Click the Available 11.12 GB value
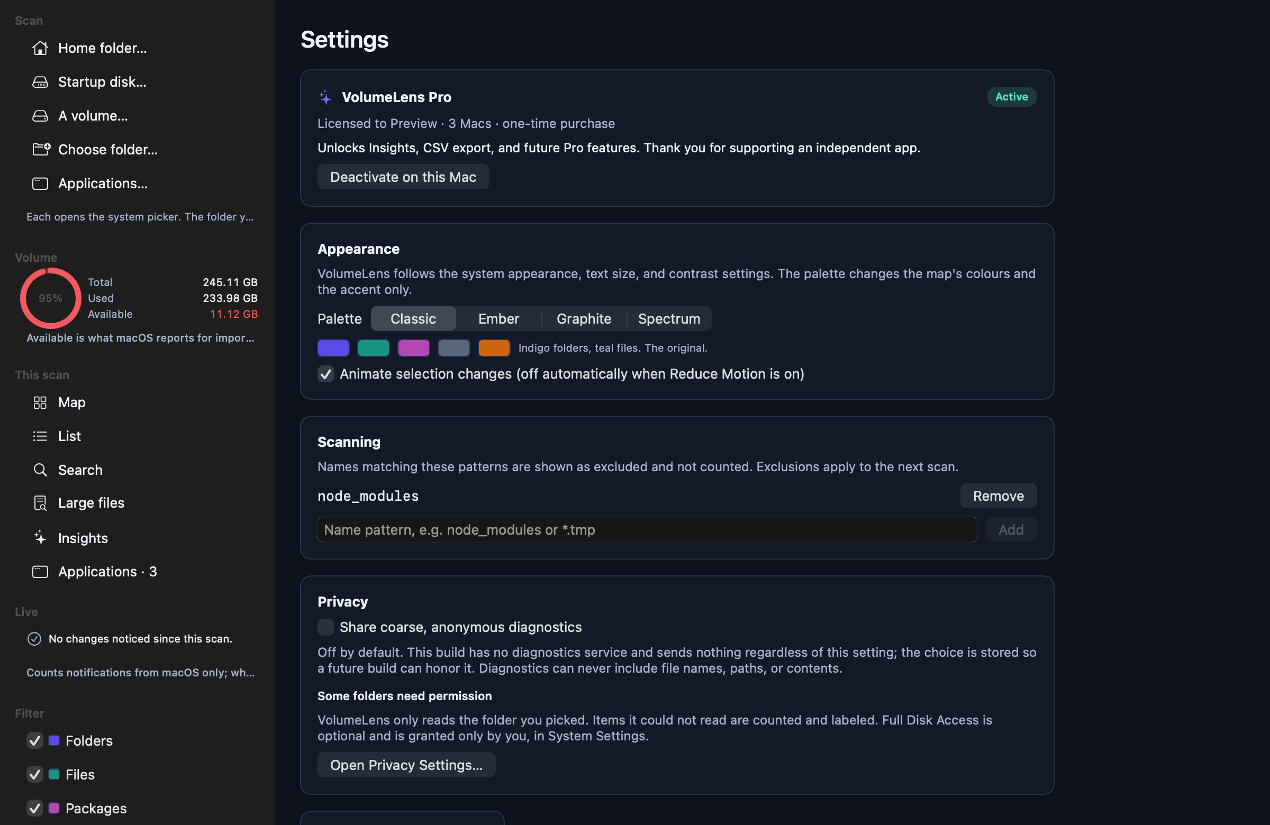This screenshot has width=1270, height=825. [234, 314]
